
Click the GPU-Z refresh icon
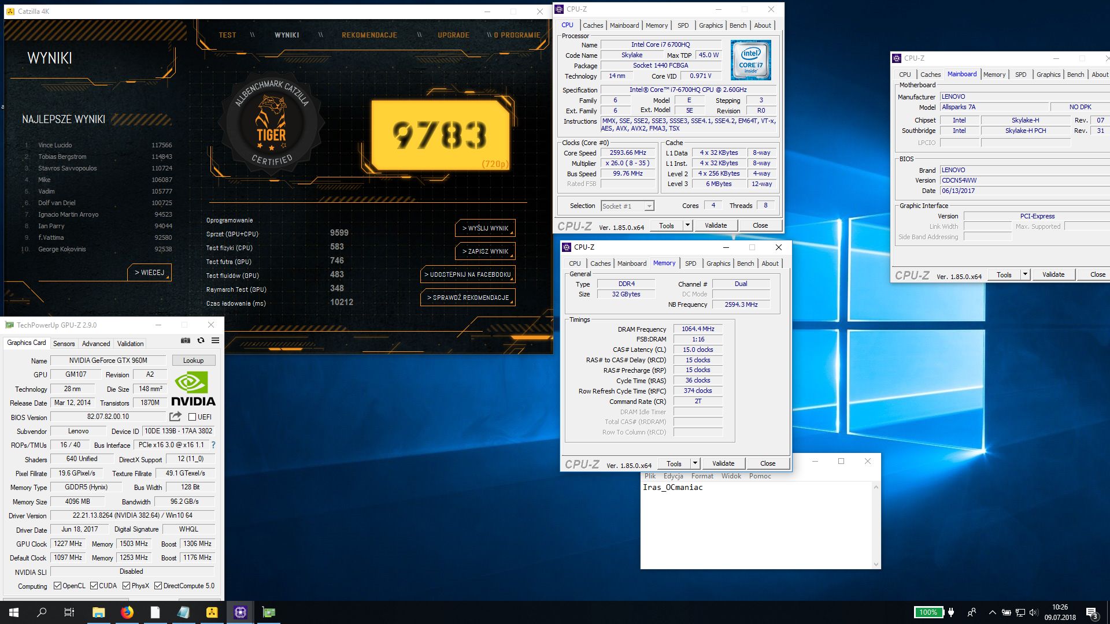click(x=201, y=340)
